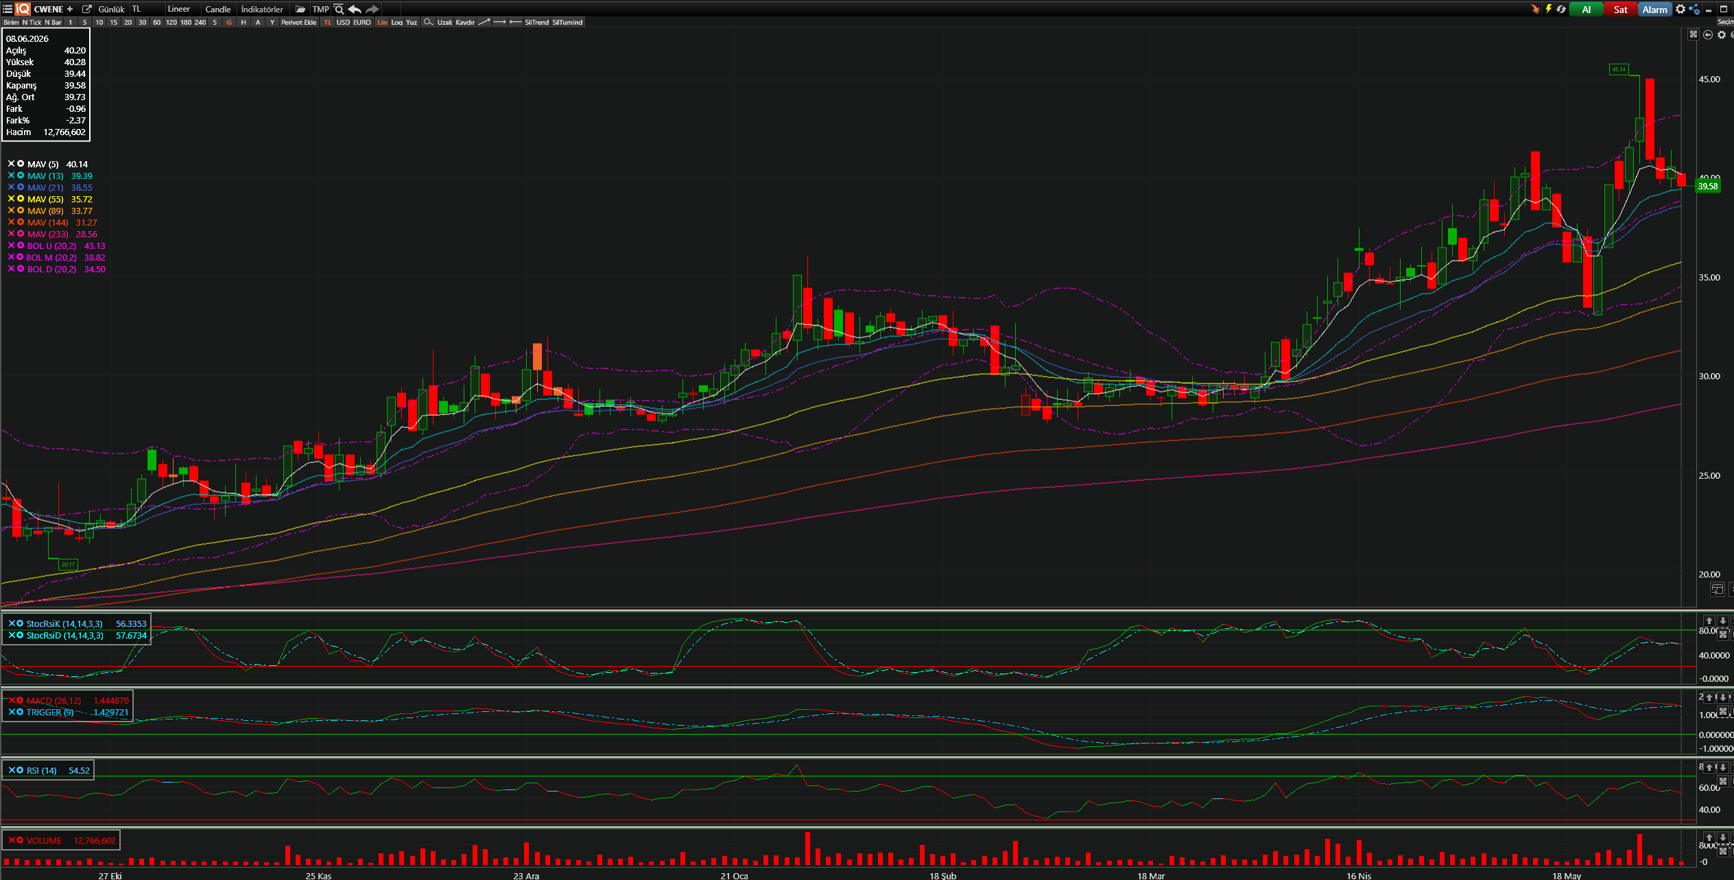Viewport: 1734px width, 880px height.
Task: Click the Uzak zoom-out button
Action: click(x=445, y=22)
